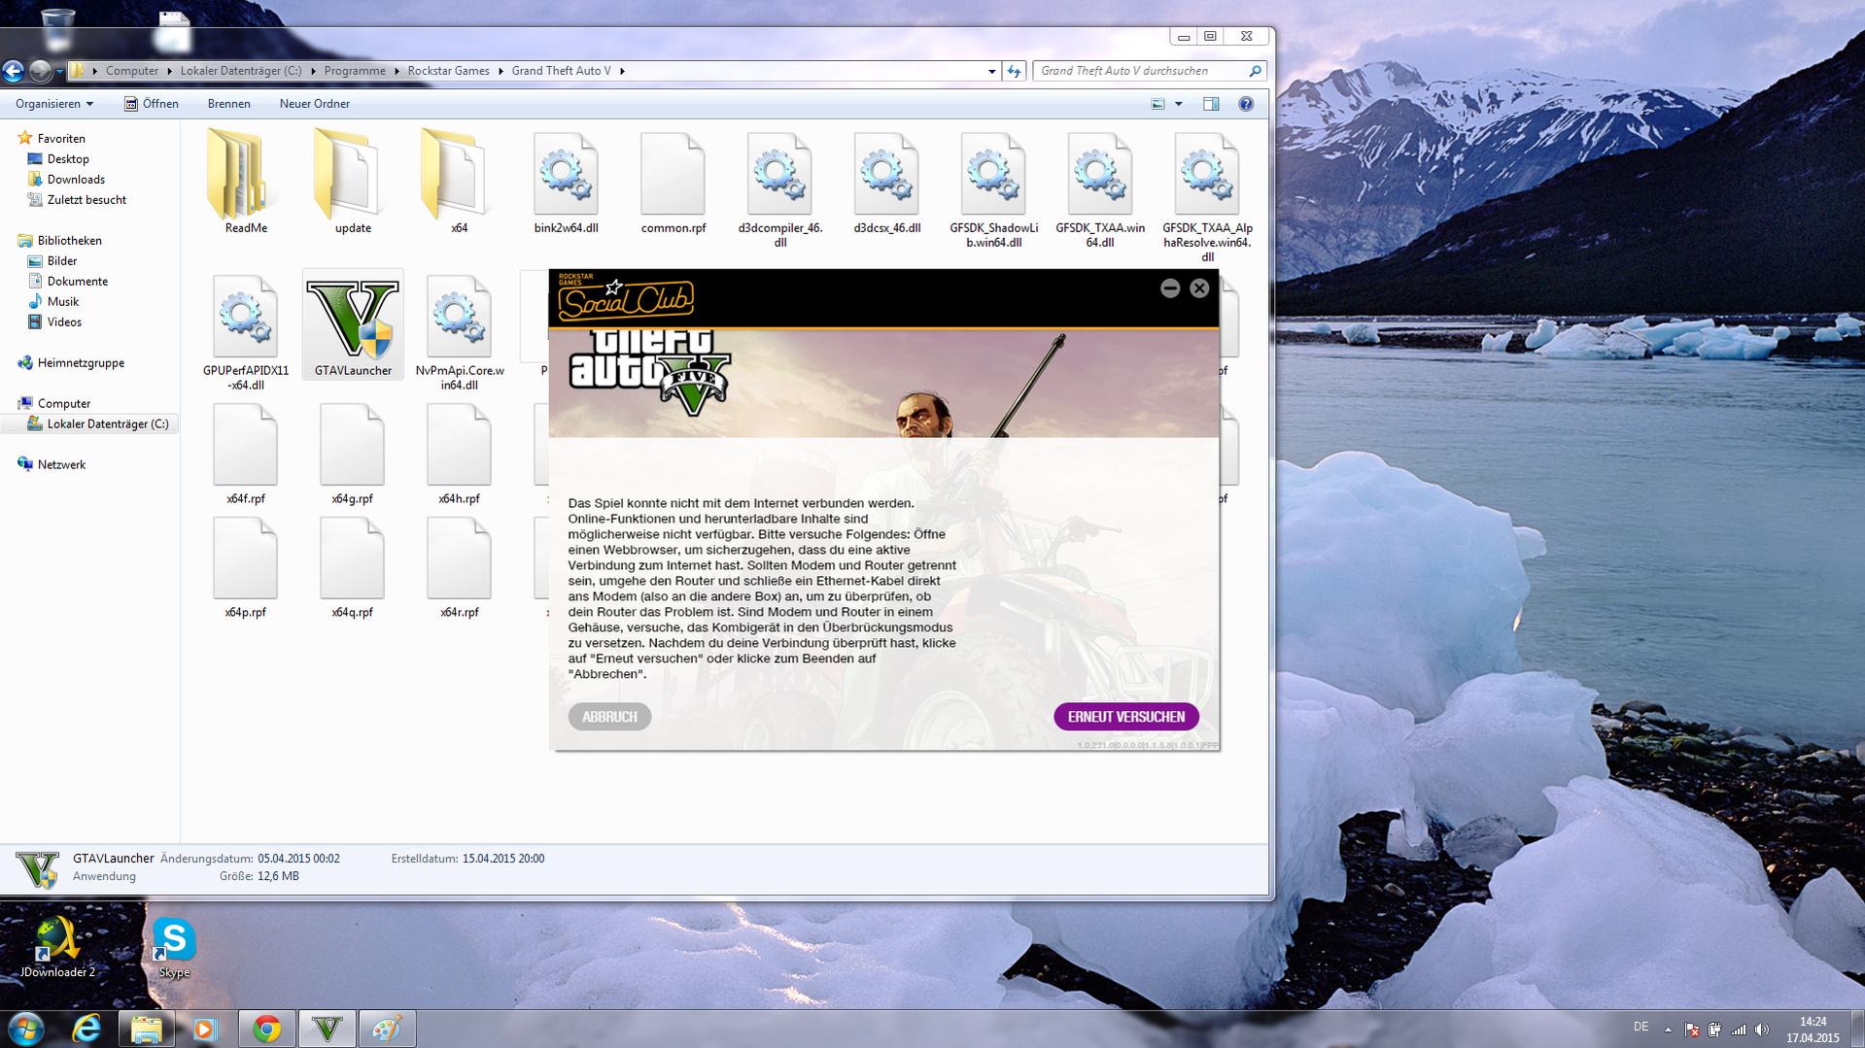Open the x64 folder
Screen dimensions: 1865x1048
click(x=459, y=183)
